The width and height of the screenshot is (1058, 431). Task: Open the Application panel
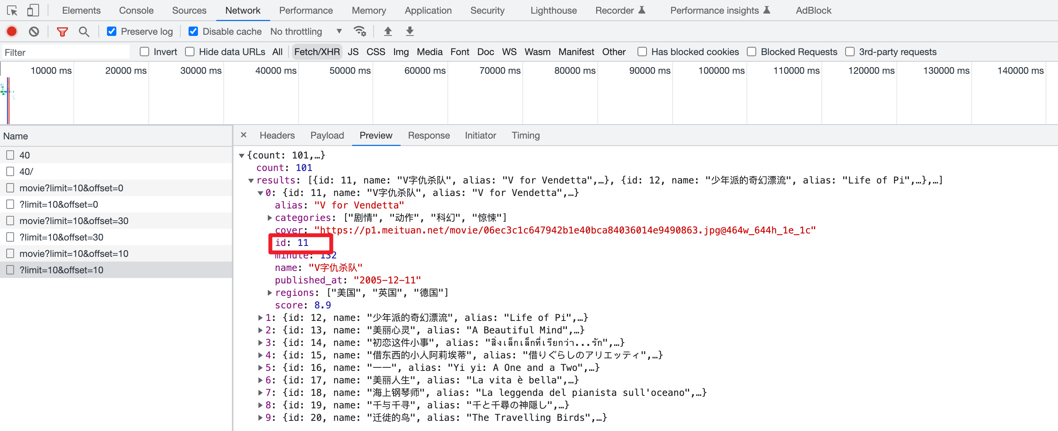point(428,11)
